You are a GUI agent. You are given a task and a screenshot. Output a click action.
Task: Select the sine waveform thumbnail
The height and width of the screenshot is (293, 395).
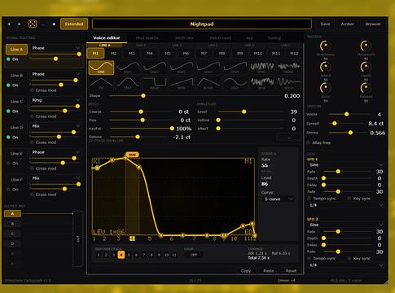pos(101,68)
